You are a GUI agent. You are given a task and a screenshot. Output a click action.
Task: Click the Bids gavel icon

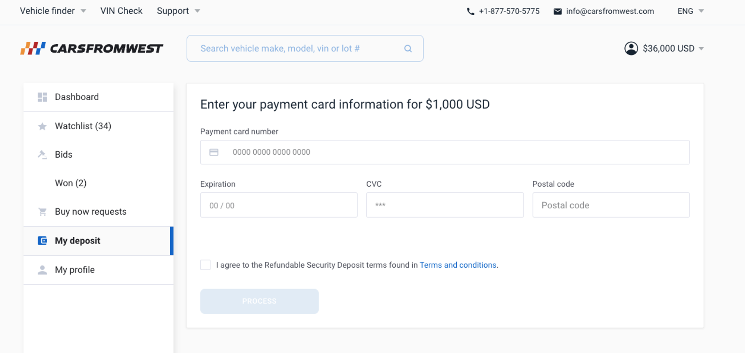tap(42, 155)
